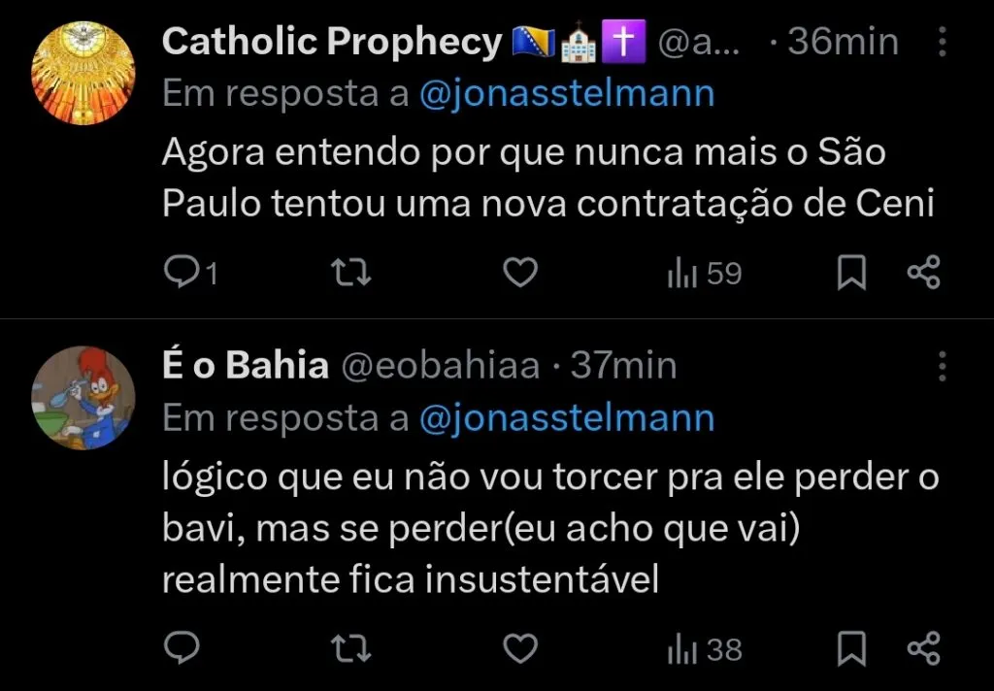
Task: Click the share icon on É o Bahia's tweet
Action: coord(920,646)
